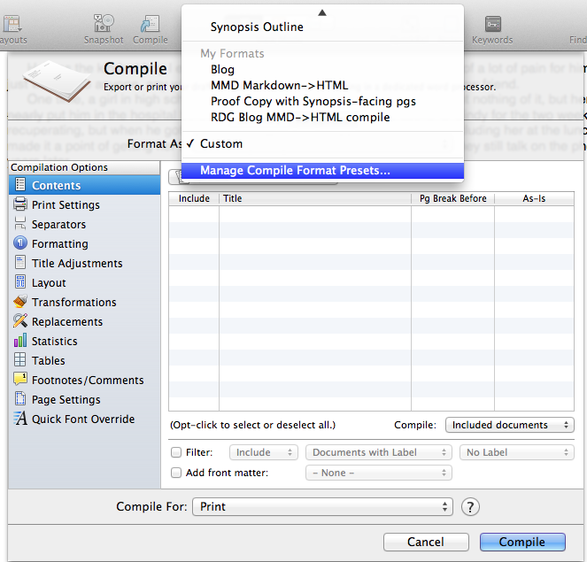
Task: Choose Synopsis Outline format
Action: [x=322, y=27]
